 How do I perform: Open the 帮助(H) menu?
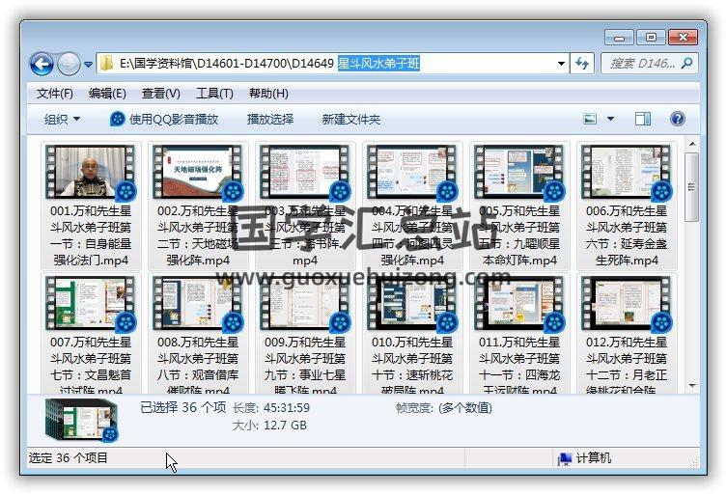[268, 94]
